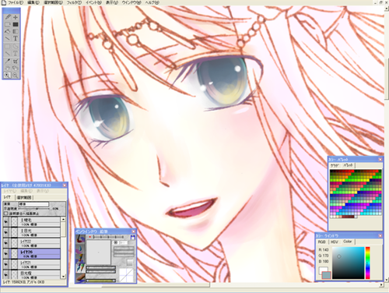Toggle visibility of topmost layer in list
389x293 pixels.
[6, 221]
